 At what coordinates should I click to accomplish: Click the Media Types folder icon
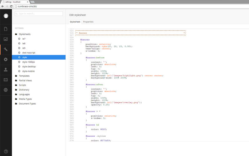pos(16,99)
